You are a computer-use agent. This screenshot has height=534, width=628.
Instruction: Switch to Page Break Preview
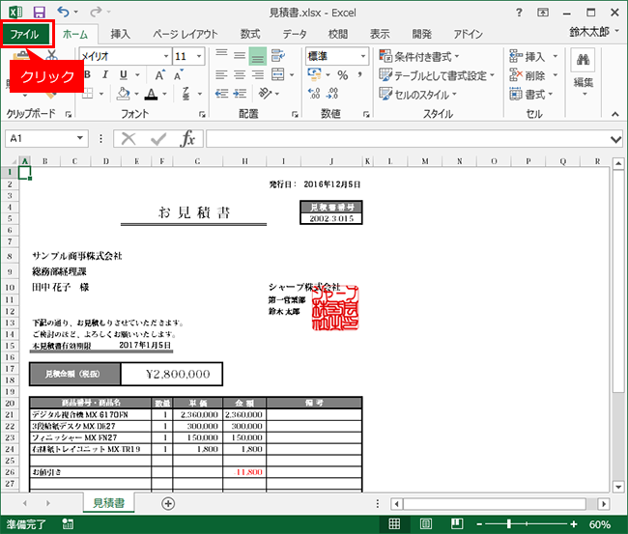point(457,524)
